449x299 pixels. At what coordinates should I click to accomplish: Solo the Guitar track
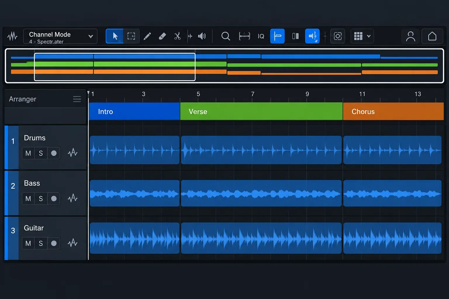tap(41, 243)
